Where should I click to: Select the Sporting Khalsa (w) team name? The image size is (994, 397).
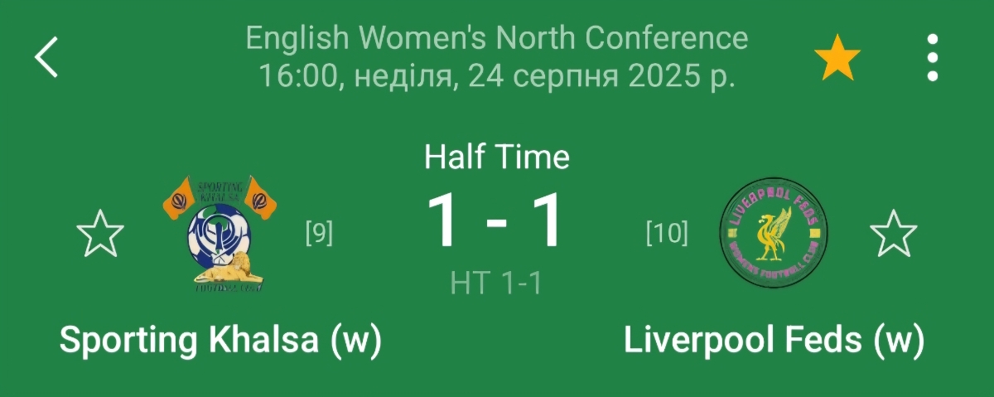220,340
